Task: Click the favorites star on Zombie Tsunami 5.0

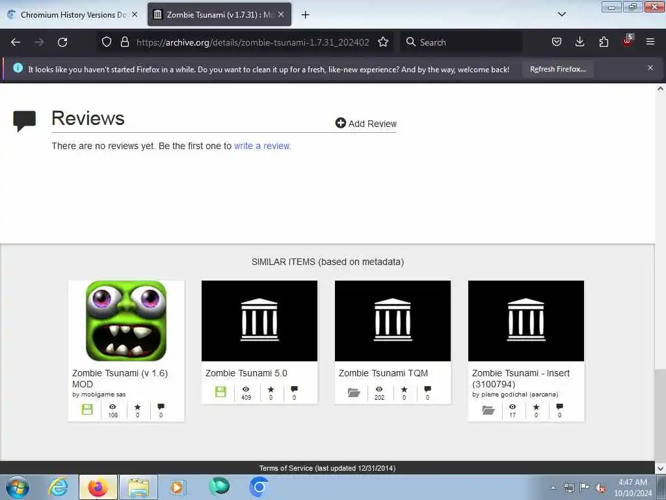Action: pyautogui.click(x=271, y=389)
